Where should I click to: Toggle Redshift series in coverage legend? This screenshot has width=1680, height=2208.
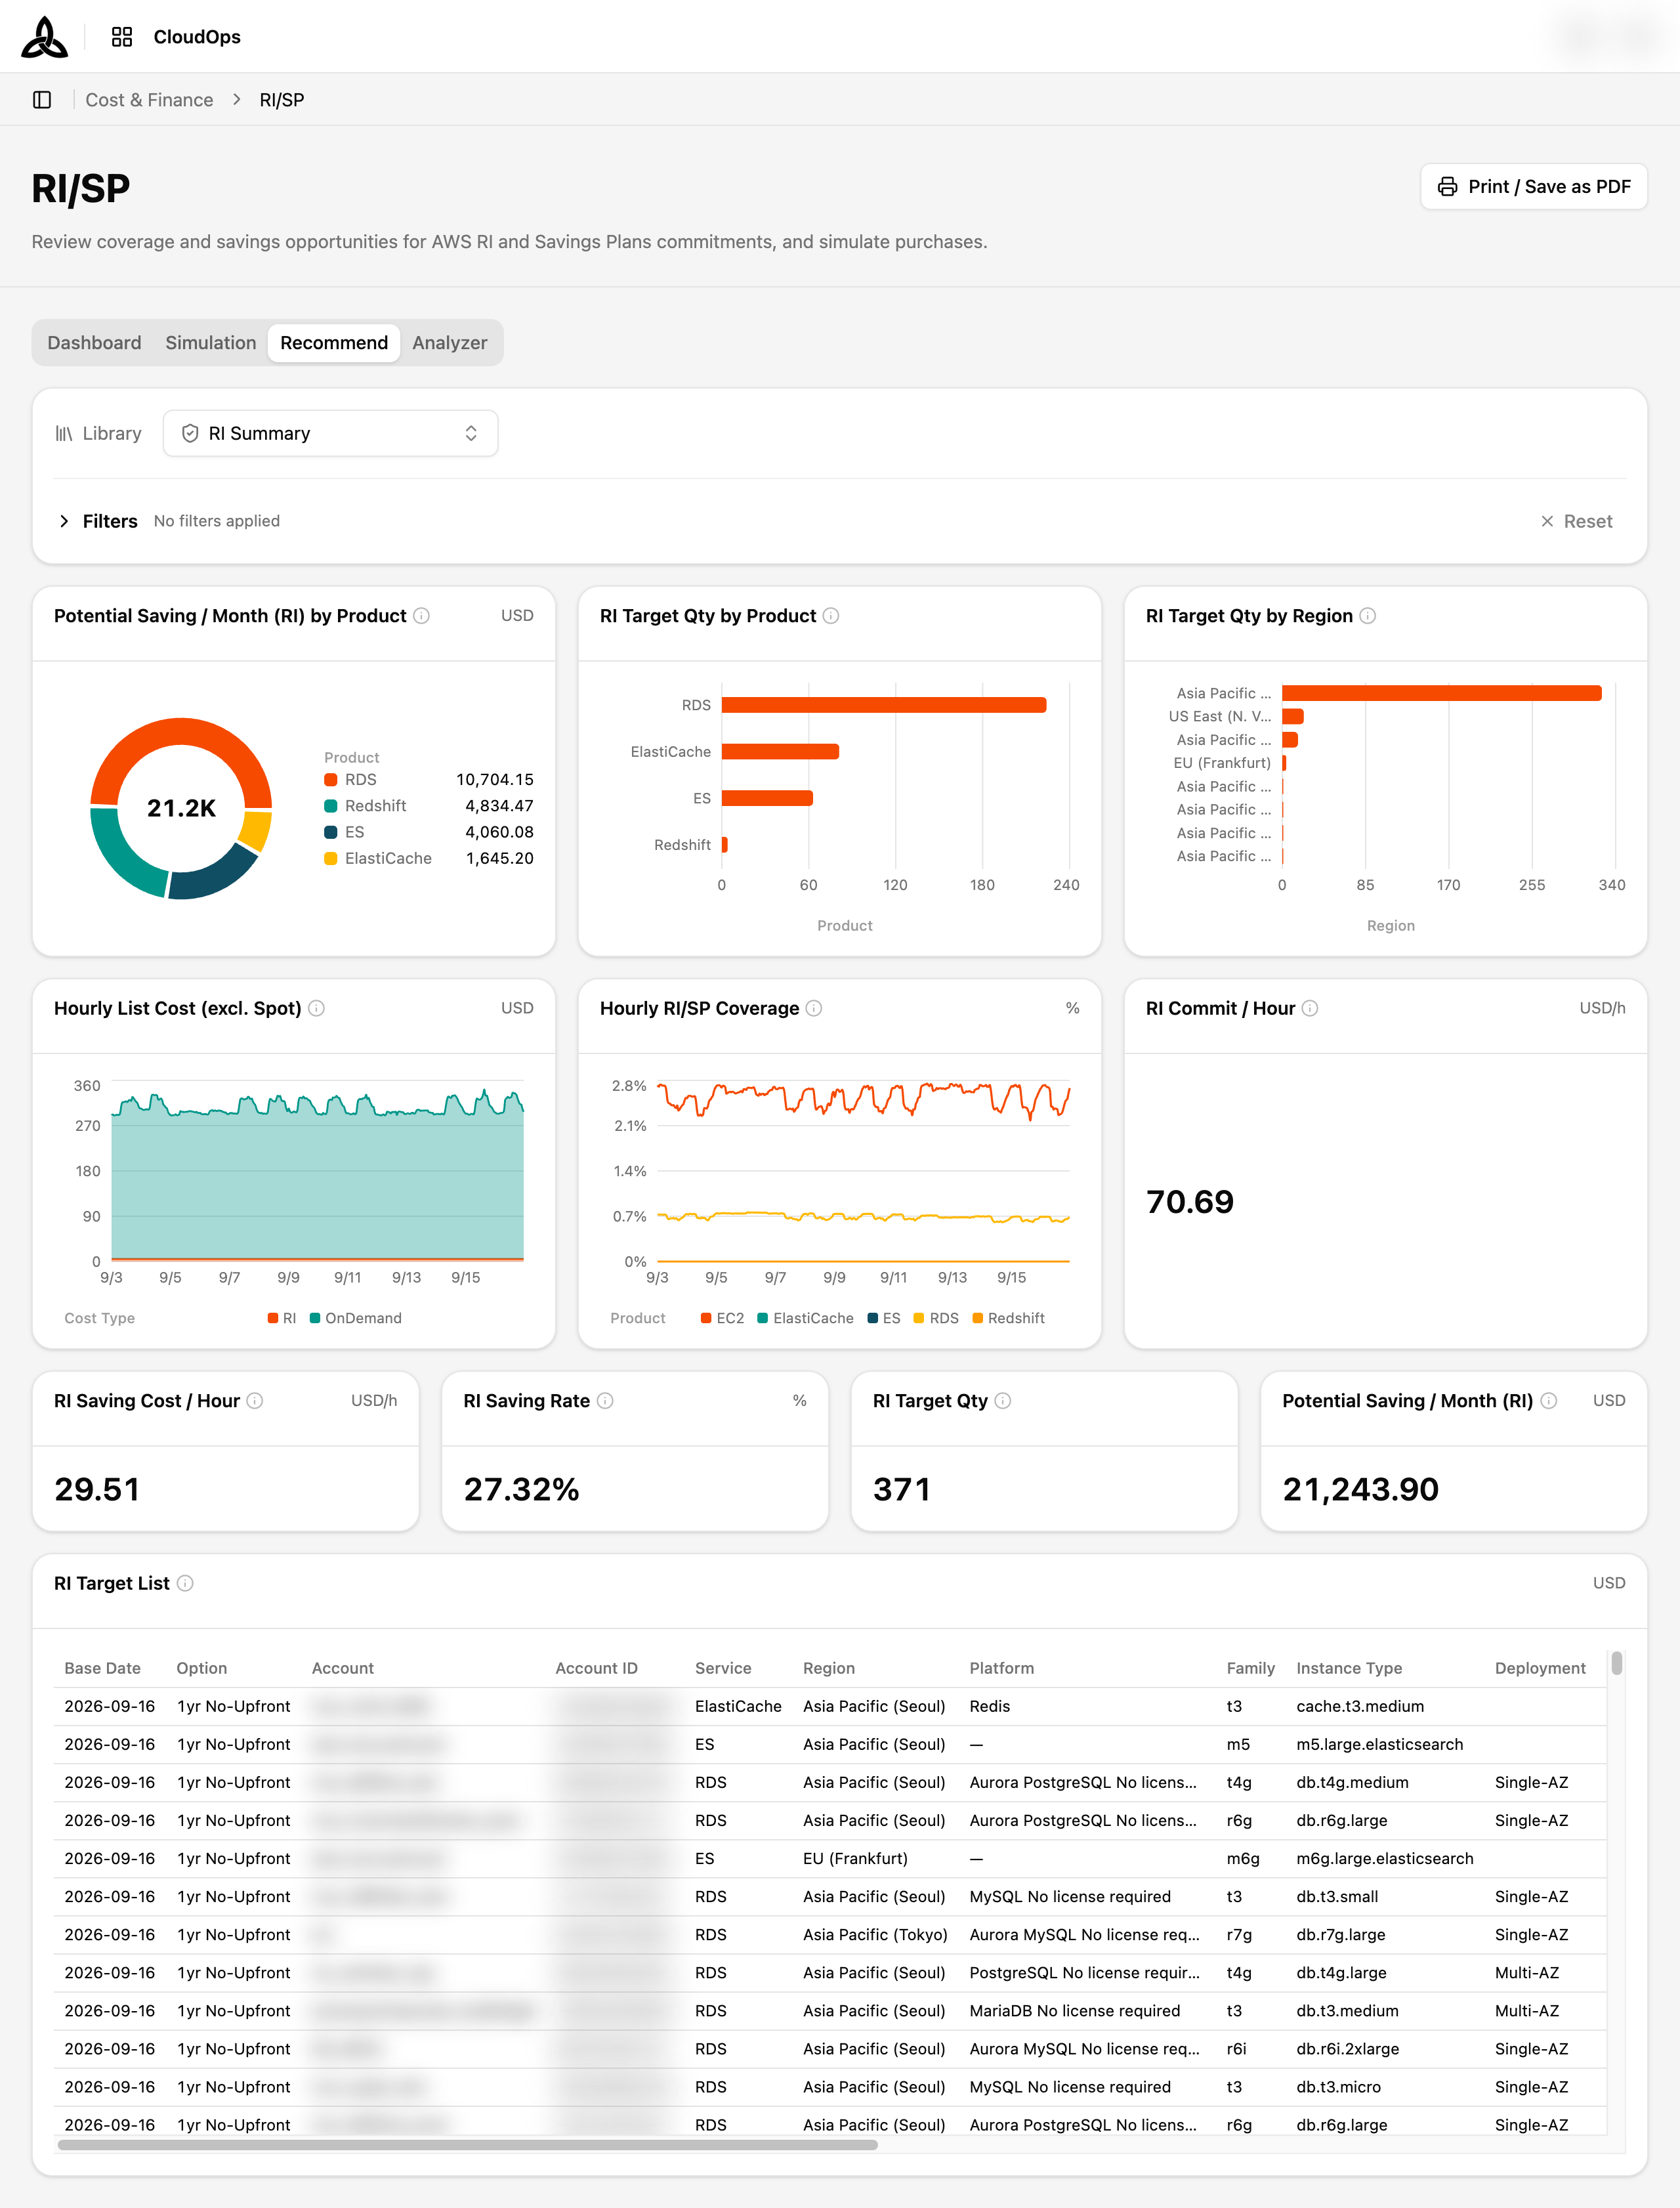coord(1009,1318)
